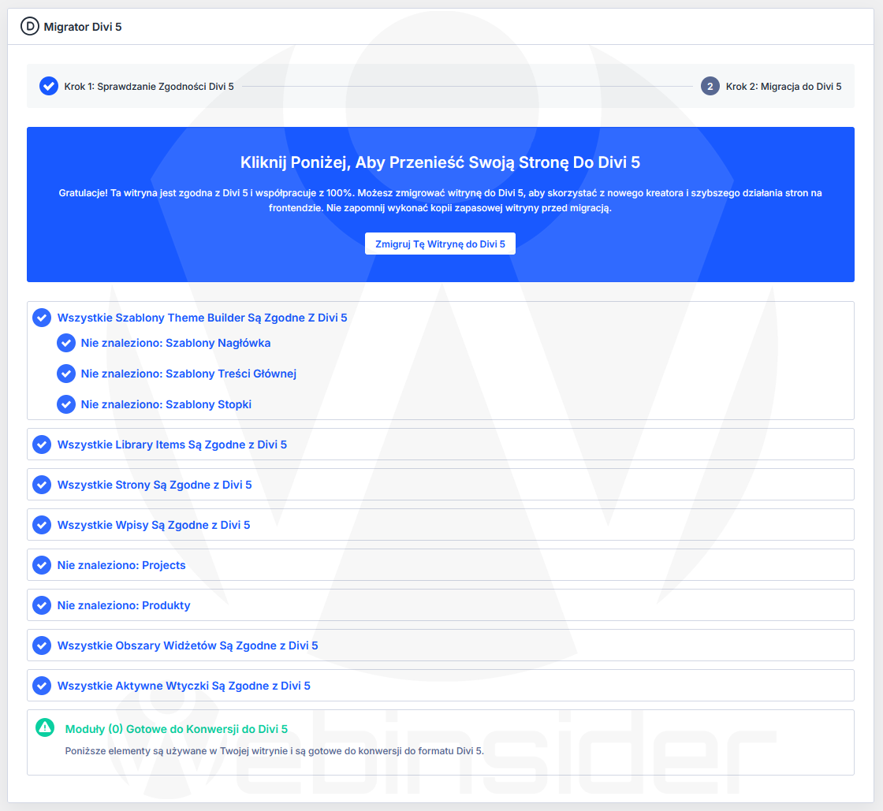Select Krok 2: Migracja do Divi 5 step
Image resolution: width=883 pixels, height=811 pixels.
783,86
